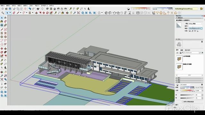
Task: Switch to the 編輯 tab in Components panel
Action: coord(182,50)
